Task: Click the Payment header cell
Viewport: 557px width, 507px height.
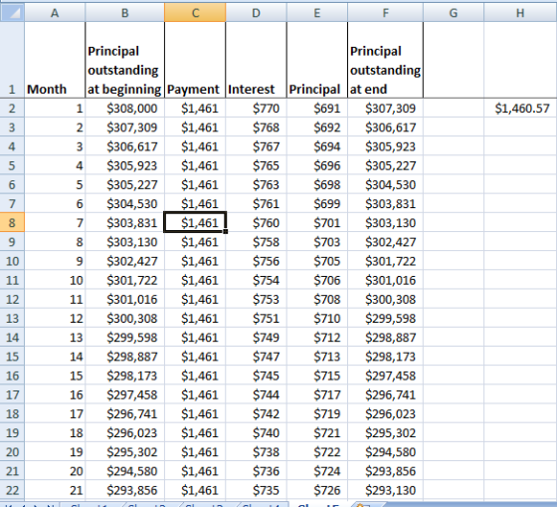Action: [x=195, y=60]
